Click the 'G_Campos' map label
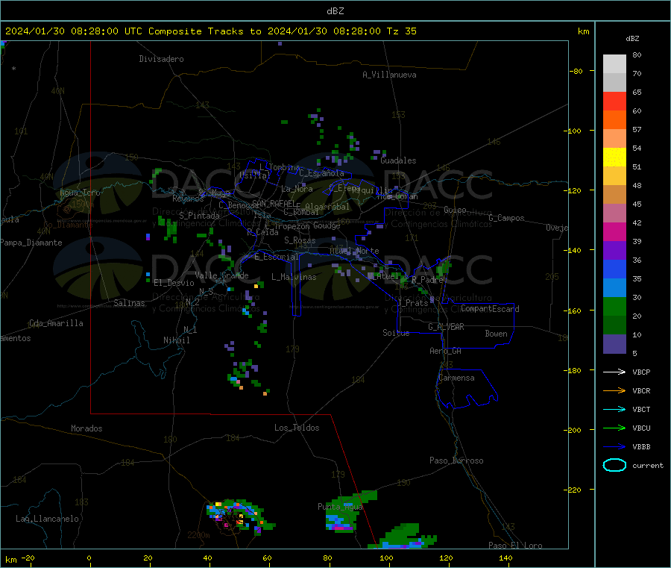This screenshot has width=671, height=568. point(507,218)
